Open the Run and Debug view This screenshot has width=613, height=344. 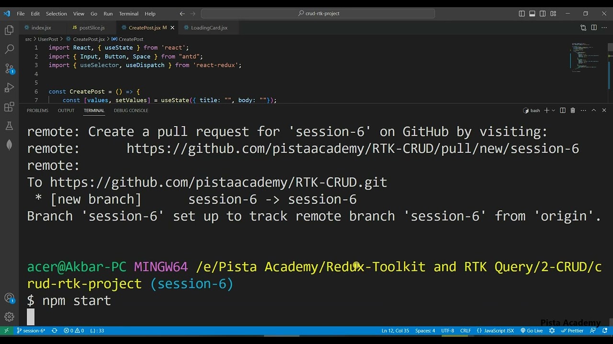9,88
